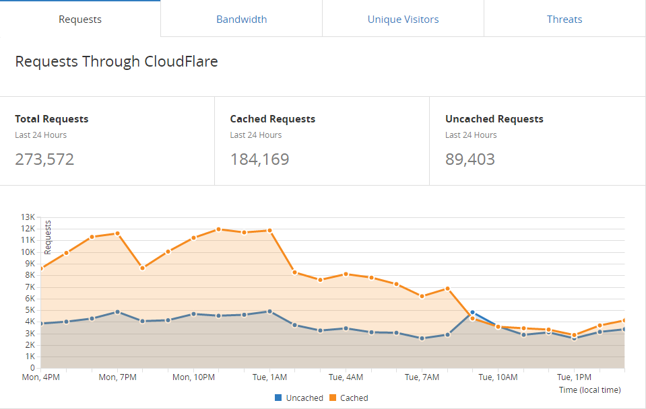This screenshot has width=646, height=409.
Task: Click the Uncached Requests heading
Action: pos(494,119)
